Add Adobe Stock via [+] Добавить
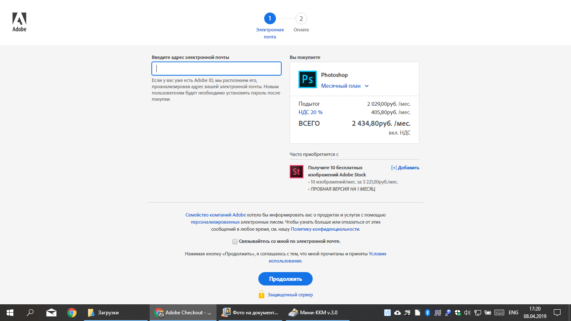This screenshot has width=571, height=321. click(x=405, y=168)
